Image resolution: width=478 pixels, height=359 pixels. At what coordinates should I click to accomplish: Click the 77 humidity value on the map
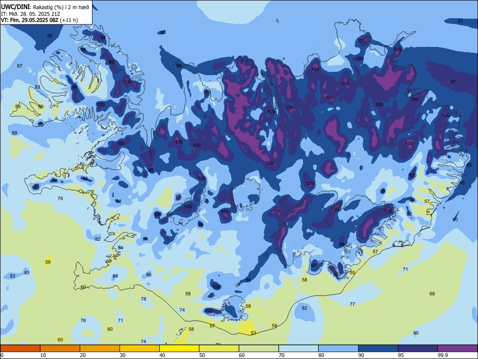pyautogui.click(x=352, y=304)
